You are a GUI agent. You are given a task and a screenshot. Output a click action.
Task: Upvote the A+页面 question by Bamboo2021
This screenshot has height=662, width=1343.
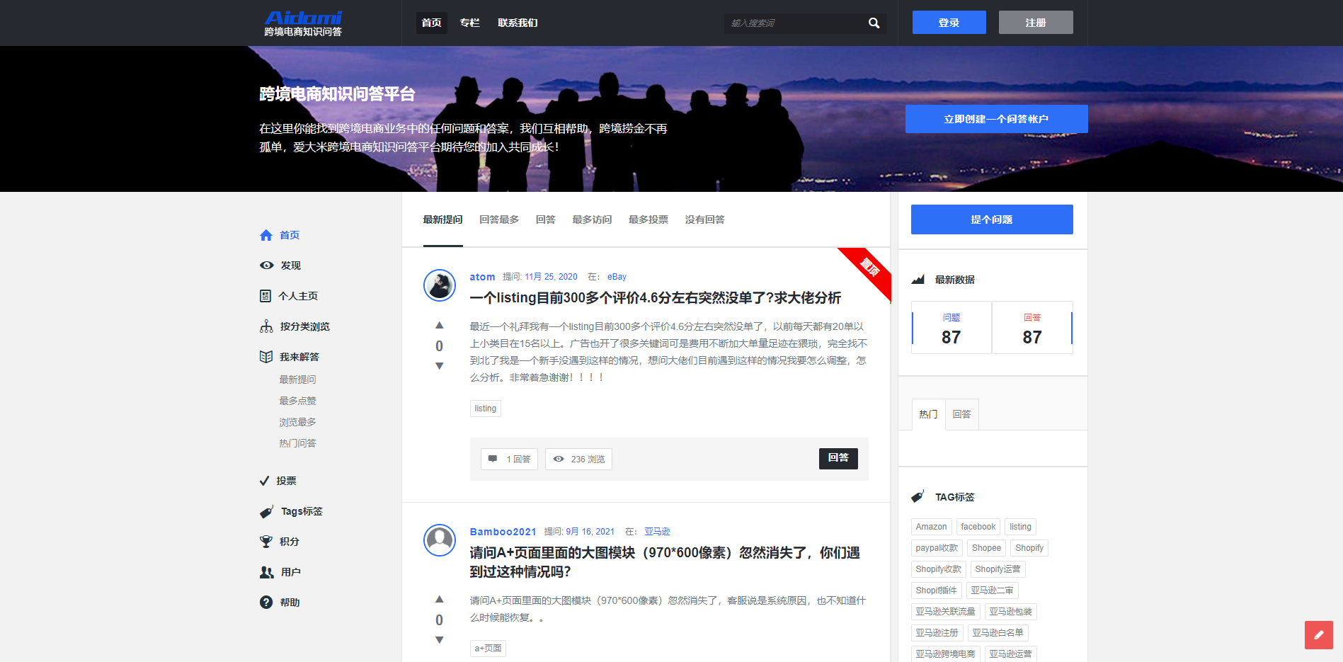440,599
